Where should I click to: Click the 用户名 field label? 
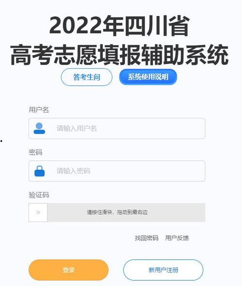(x=39, y=110)
